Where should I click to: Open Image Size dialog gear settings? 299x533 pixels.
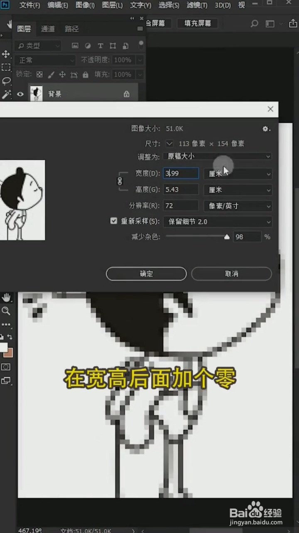[266, 129]
